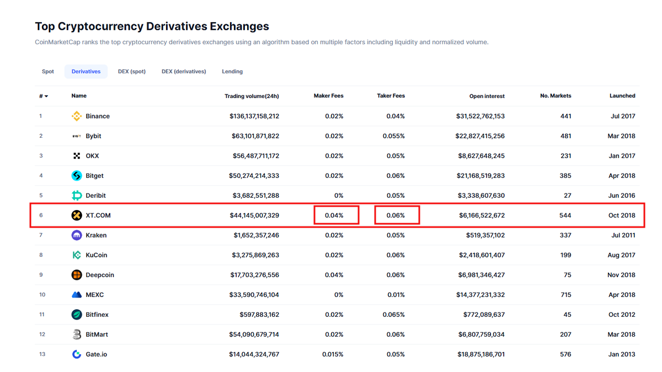Open the Kraken exchange link
Image resolution: width=662 pixels, height=372 pixels.
[97, 235]
